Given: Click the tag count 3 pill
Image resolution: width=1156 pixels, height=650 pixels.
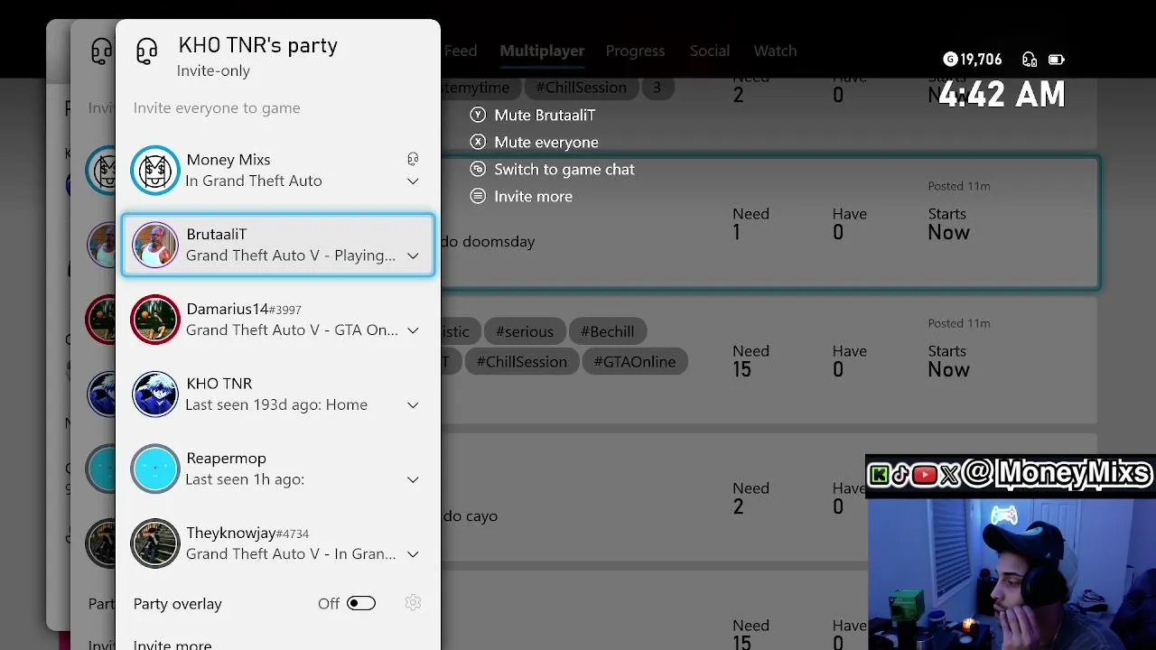Looking at the screenshot, I should coord(657,88).
